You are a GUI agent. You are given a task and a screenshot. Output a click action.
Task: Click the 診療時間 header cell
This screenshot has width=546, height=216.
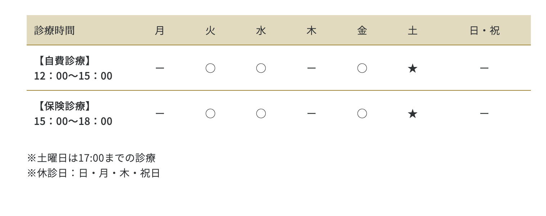pyautogui.click(x=54, y=31)
